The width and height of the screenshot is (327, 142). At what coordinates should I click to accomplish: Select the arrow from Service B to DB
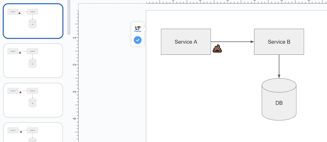[x=279, y=66]
